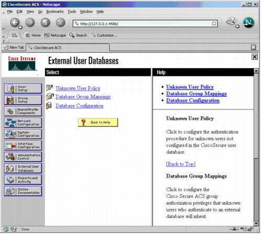The width and height of the screenshot is (261, 234).
Task: Click the Help pane scroll down arrow
Action: point(256,224)
